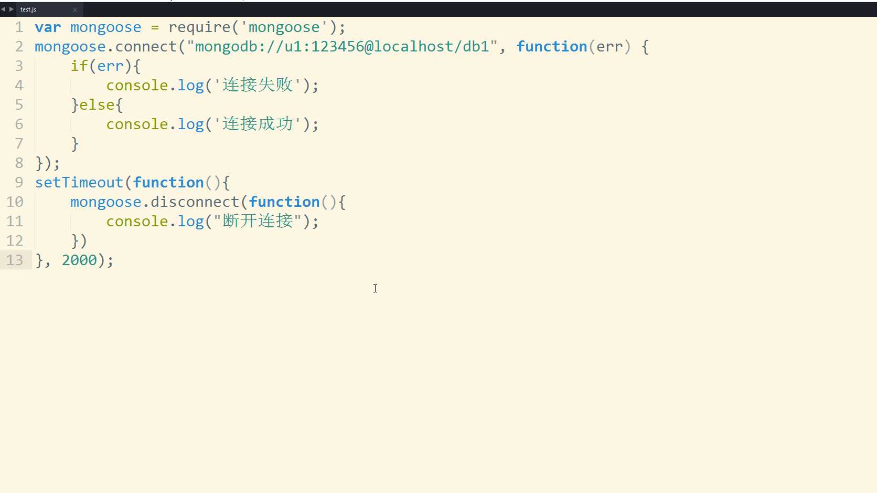The image size is (877, 493).
Task: Click '}else{' on line 5
Action: [97, 105]
